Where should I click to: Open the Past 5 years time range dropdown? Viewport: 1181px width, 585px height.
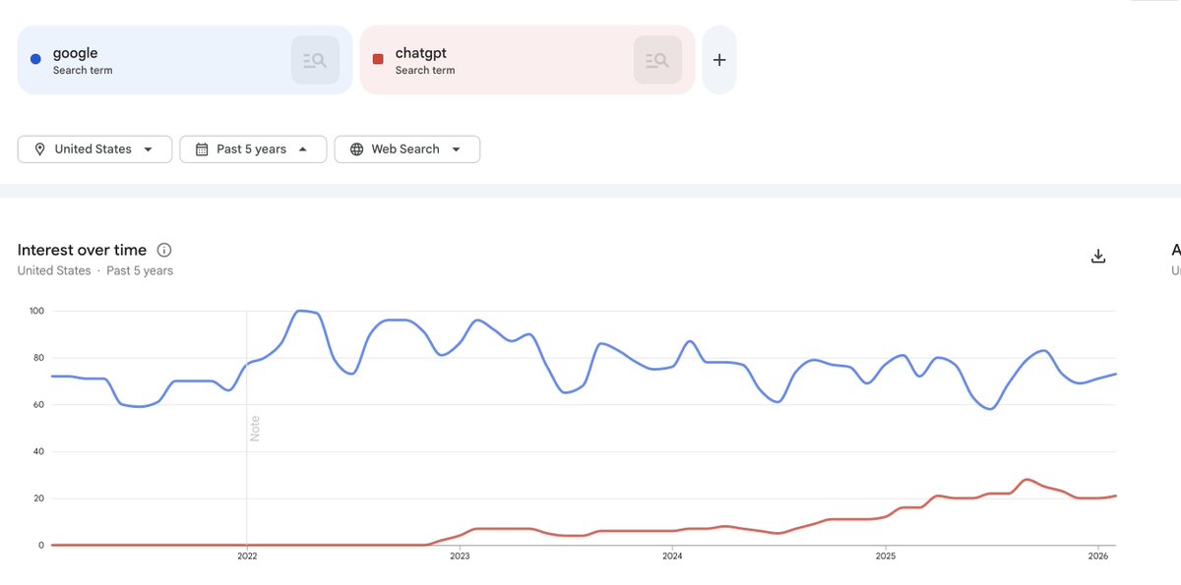click(253, 149)
